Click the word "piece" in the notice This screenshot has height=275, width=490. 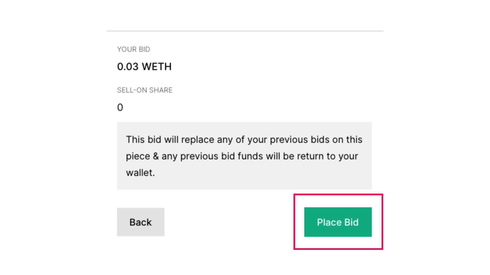138,157
